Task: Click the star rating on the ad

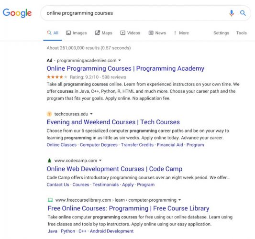Action: point(57,77)
